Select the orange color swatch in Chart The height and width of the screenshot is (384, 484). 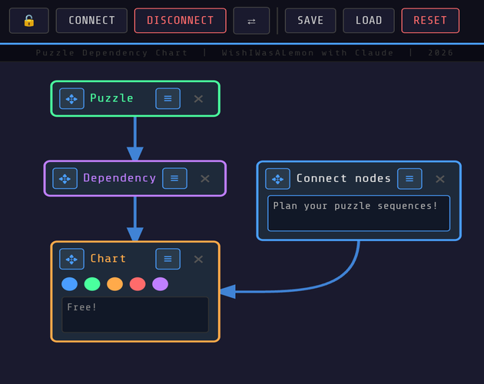[114, 284]
